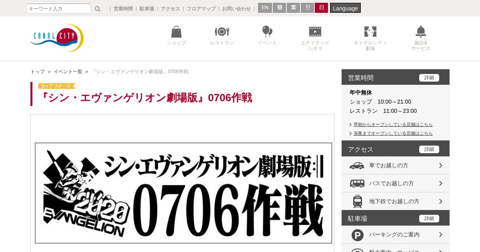Click chevron on バスでお越しの方 row

point(440,183)
